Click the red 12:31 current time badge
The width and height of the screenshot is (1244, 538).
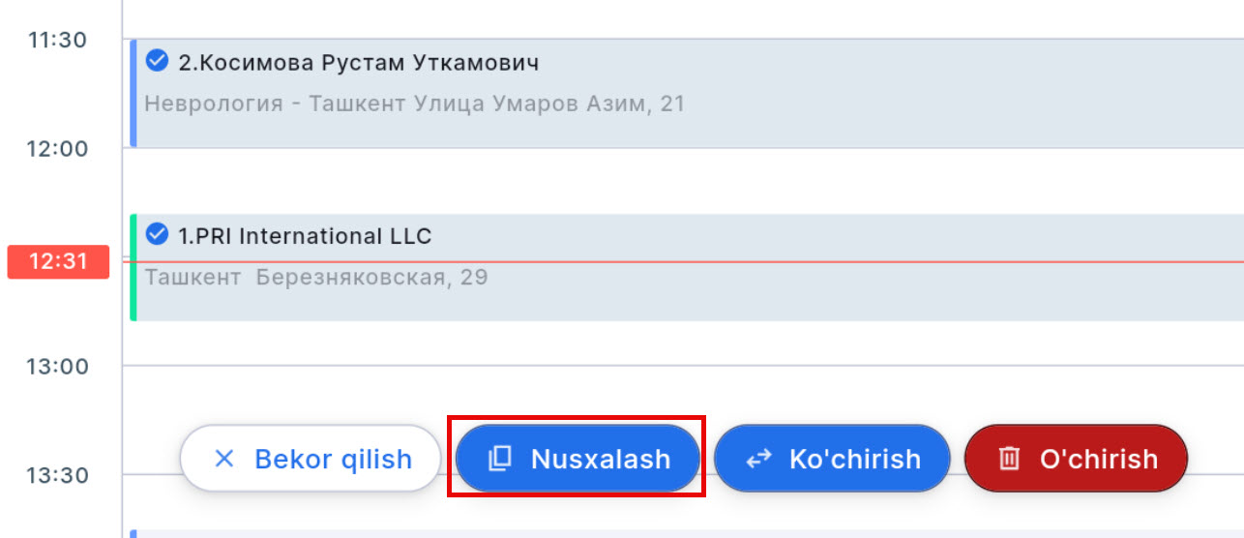pyautogui.click(x=58, y=262)
